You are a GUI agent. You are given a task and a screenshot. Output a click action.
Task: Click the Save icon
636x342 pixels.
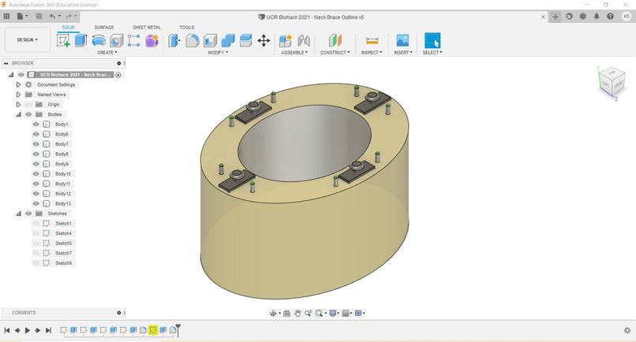(x=39, y=17)
